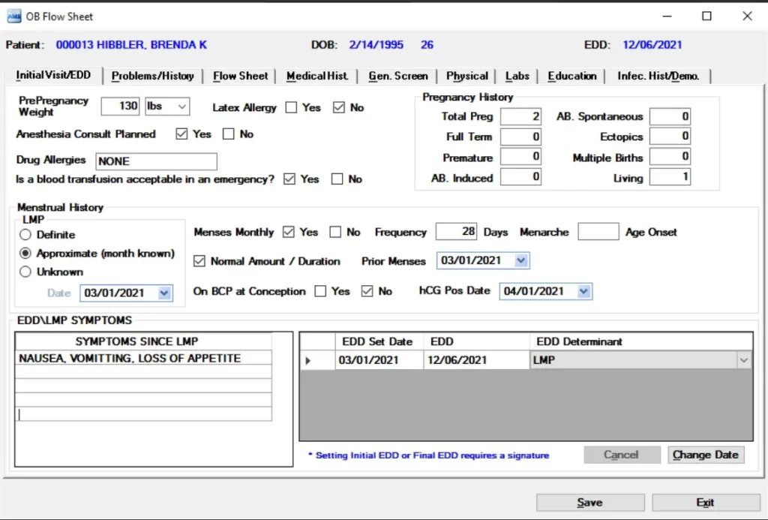The height and width of the screenshot is (520, 768).
Task: Uncheck Anesthesia Consult Planned Yes
Action: click(182, 134)
